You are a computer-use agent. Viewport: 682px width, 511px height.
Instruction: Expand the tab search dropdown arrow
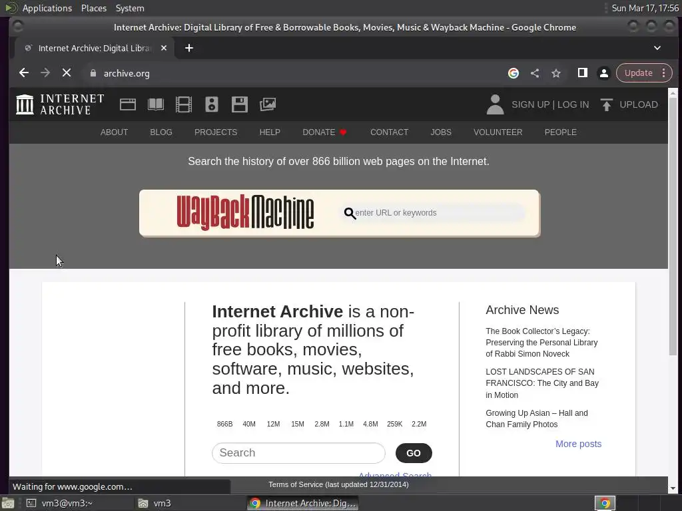coord(657,48)
